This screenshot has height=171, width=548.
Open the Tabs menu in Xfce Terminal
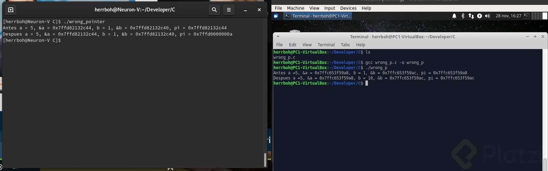pyautogui.click(x=345, y=45)
